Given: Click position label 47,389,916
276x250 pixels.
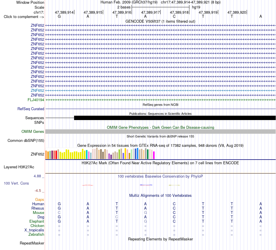Looking at the screenshot, I should (122, 12).
